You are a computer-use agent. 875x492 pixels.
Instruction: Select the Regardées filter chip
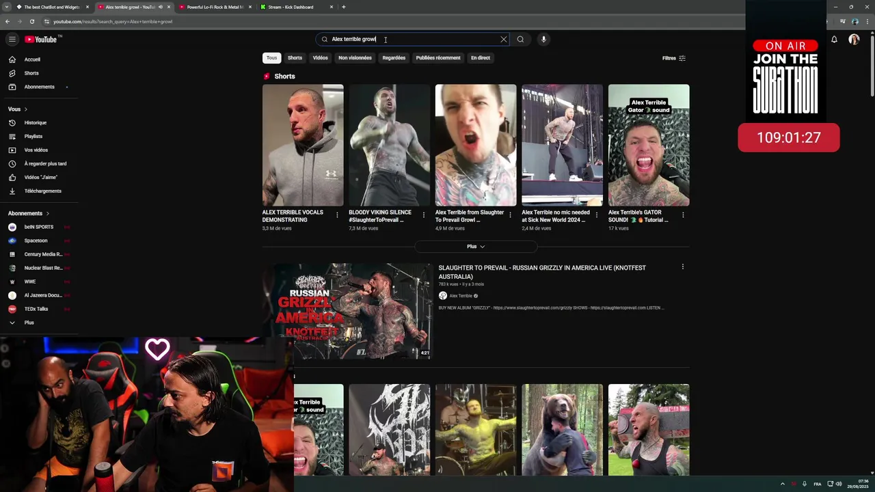(394, 58)
